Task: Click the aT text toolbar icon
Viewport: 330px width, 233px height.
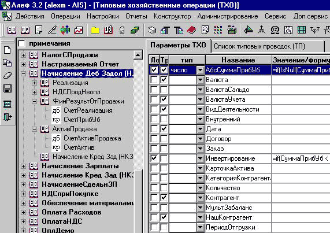Action: click(x=165, y=31)
